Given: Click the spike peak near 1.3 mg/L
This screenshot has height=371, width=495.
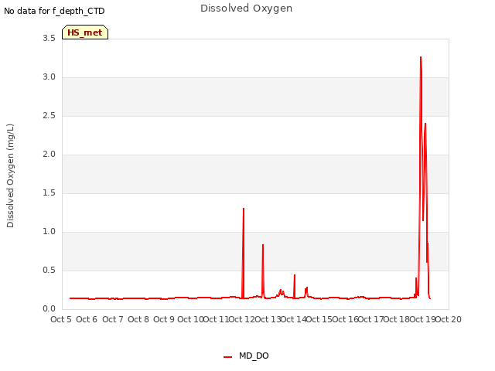Looking at the screenshot, I should click(x=244, y=209).
